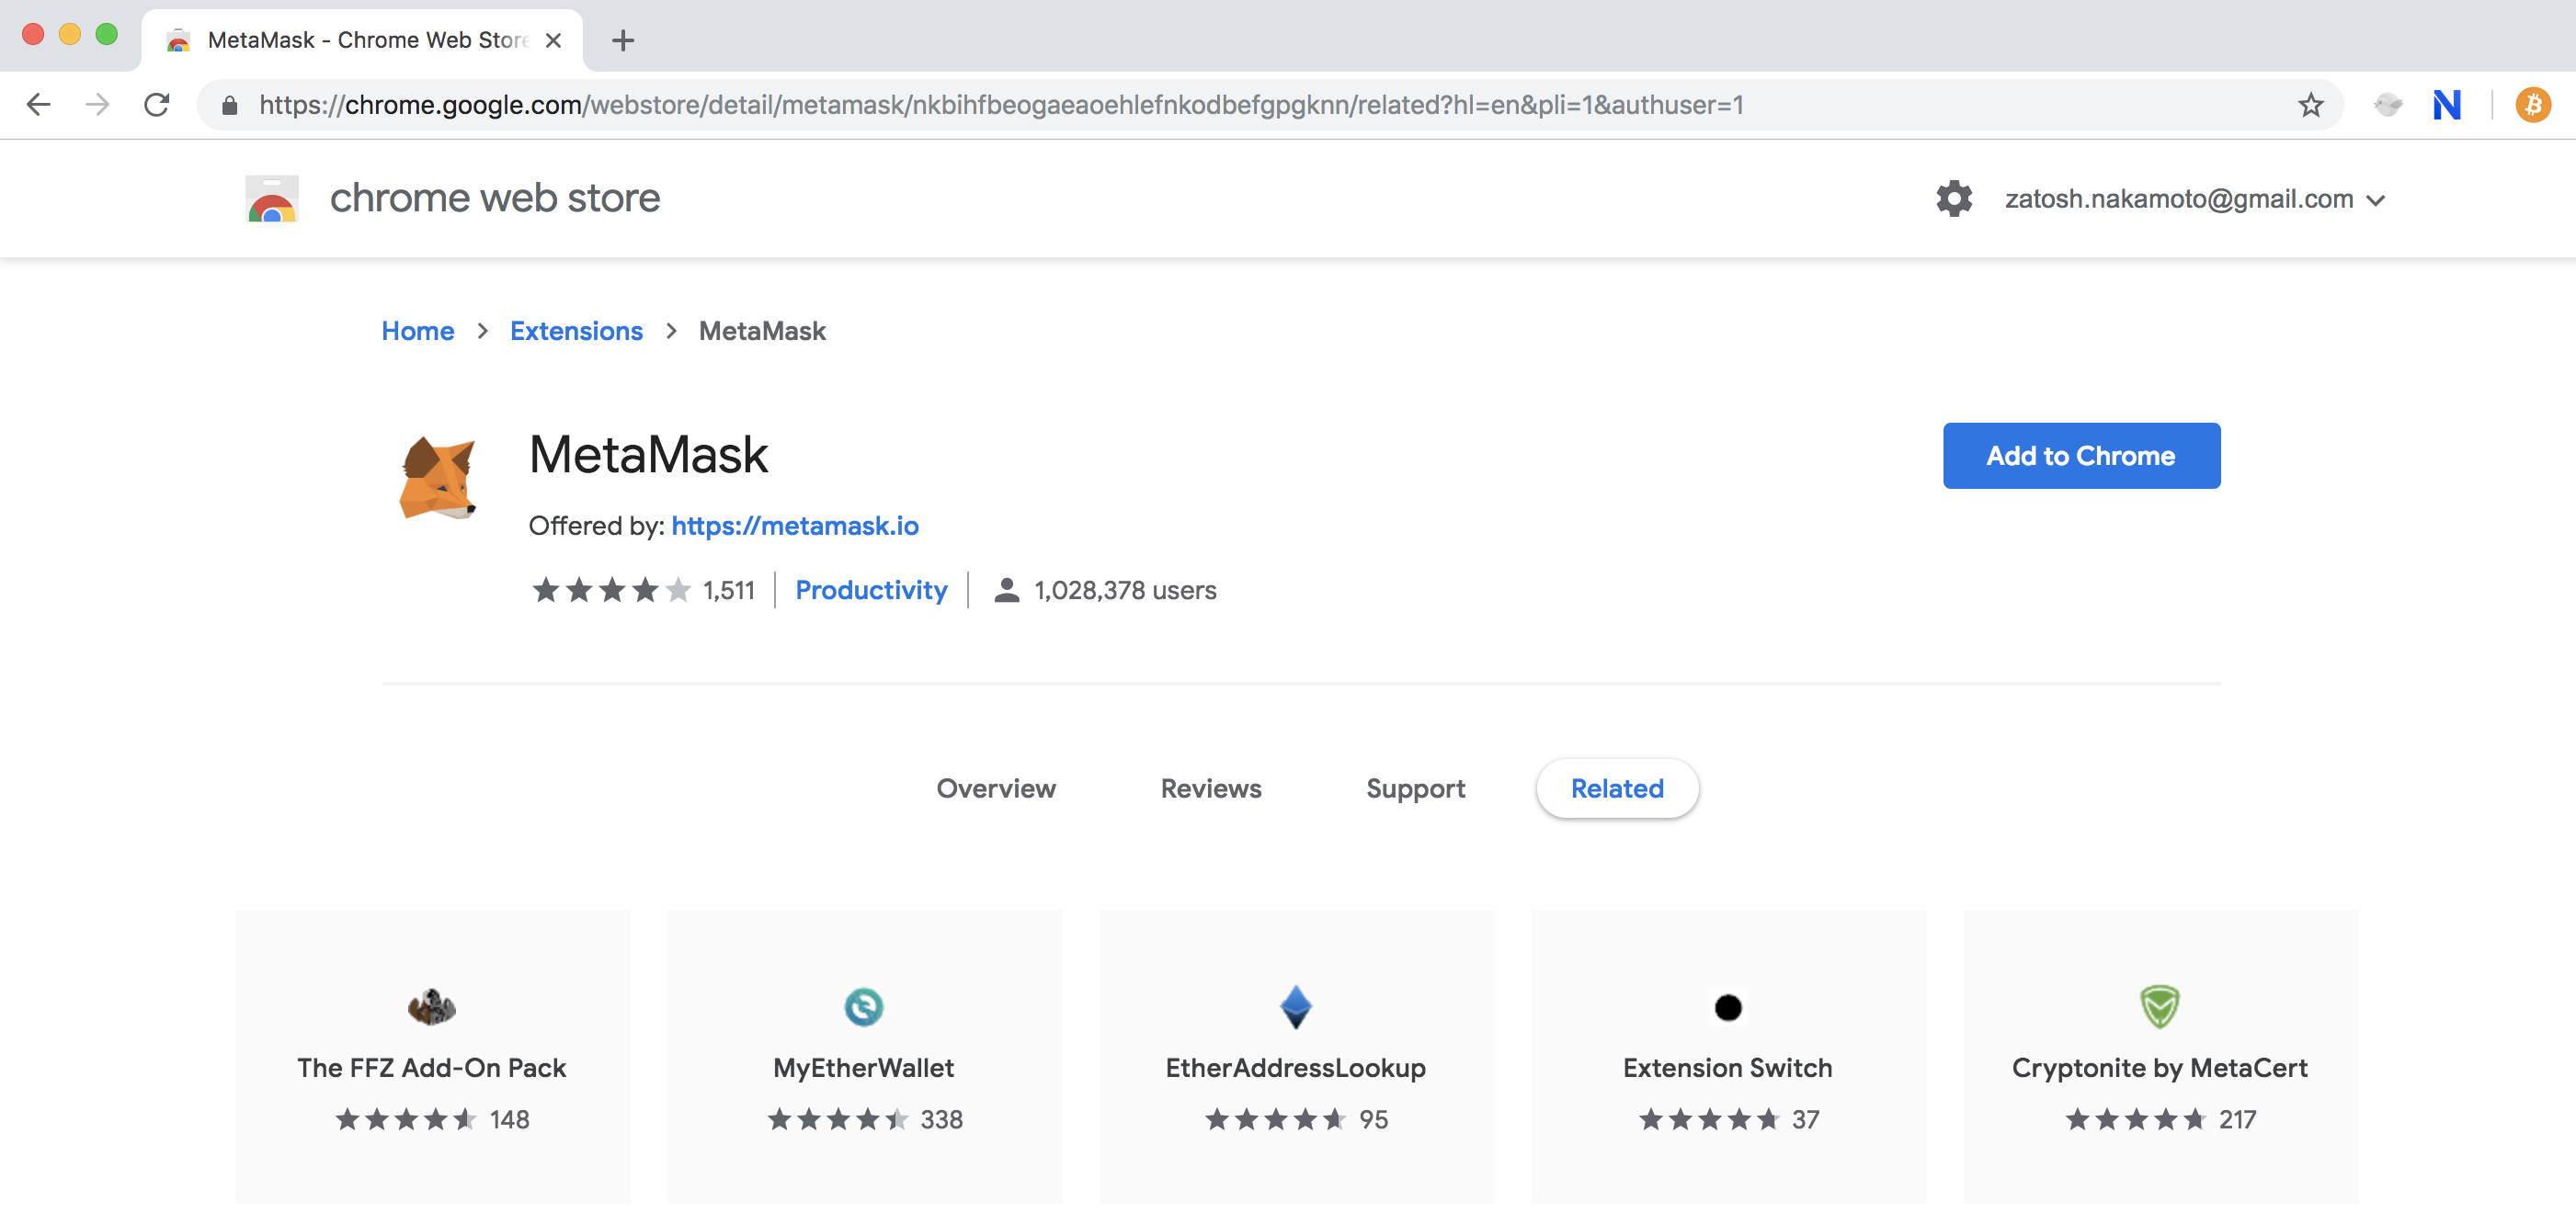Viewport: 2576px width, 1224px height.
Task: Click the grey bird extension icon
Action: 2388,104
